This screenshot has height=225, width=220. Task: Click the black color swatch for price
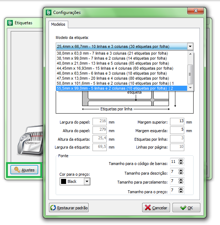point(63,181)
